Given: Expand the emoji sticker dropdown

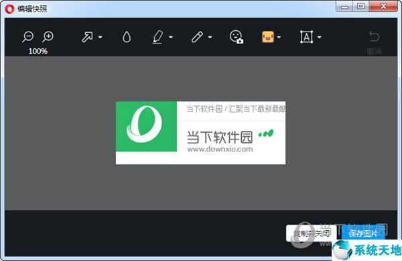Looking at the screenshot, I should (279, 37).
